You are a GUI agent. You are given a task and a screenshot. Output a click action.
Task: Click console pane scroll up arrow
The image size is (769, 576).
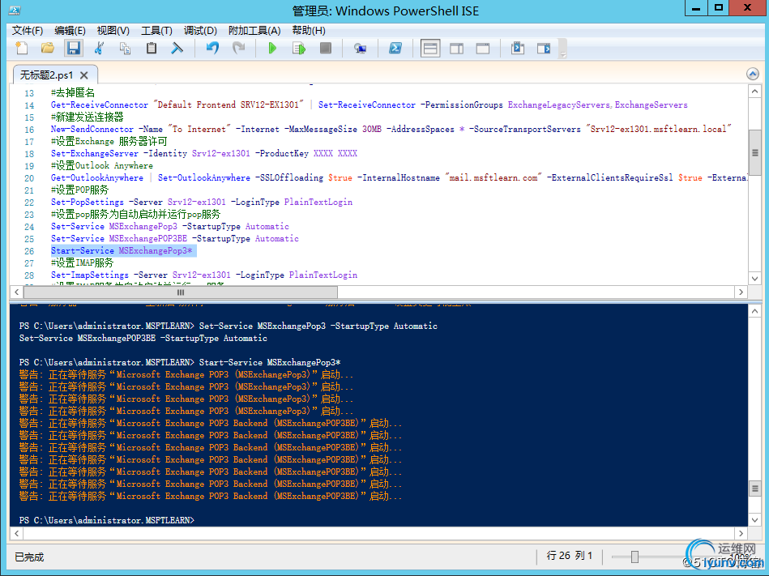(754, 311)
